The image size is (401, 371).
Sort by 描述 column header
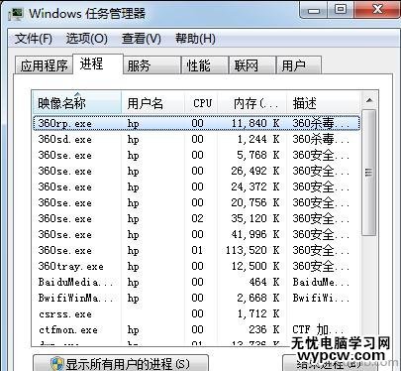324,103
